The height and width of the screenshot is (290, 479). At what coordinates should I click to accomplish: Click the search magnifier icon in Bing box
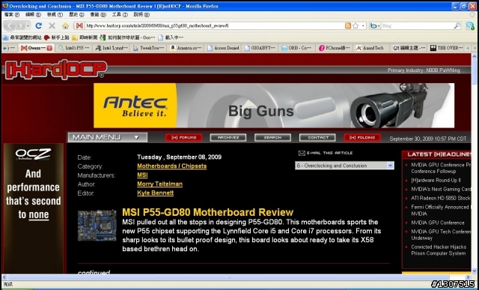[457, 25]
